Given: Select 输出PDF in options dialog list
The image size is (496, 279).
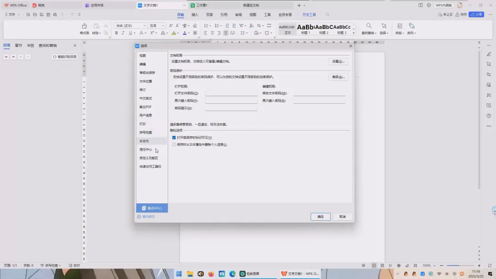Looking at the screenshot, I should (146, 107).
